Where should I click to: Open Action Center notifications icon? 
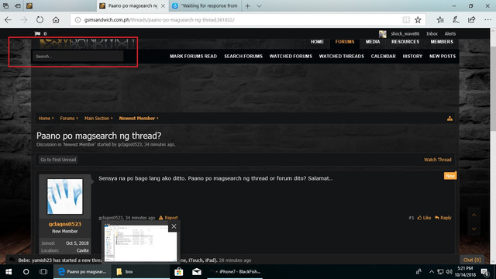[484, 272]
